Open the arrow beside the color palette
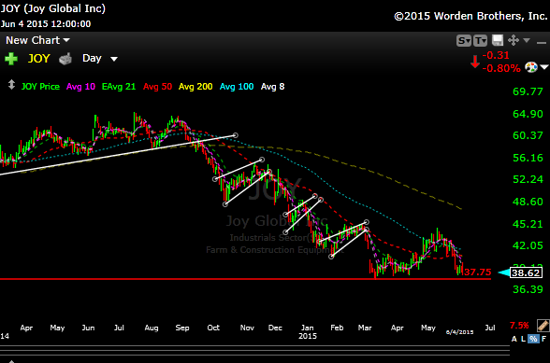Image resolution: width=550 pixels, height=363 pixels. (544, 67)
